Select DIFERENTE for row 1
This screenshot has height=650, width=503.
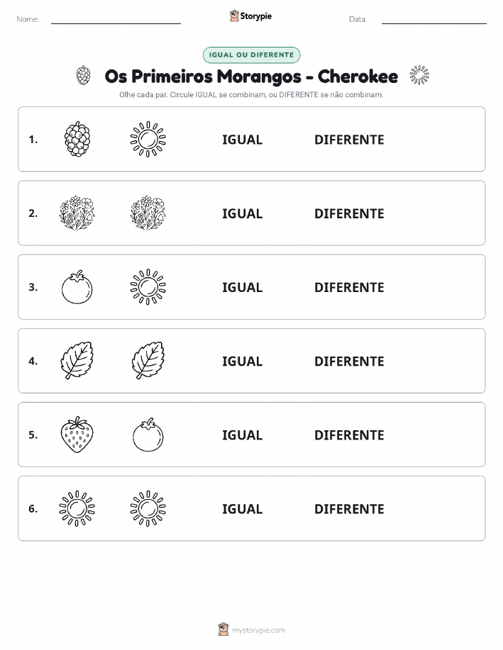[x=349, y=140]
